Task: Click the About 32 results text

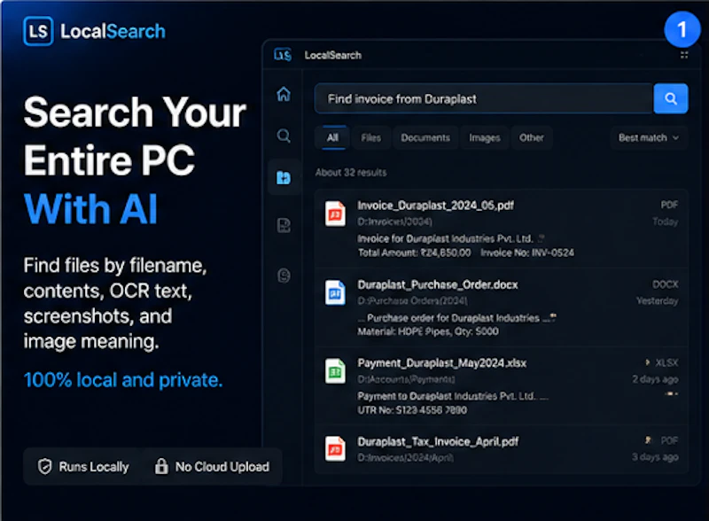Action: click(351, 172)
